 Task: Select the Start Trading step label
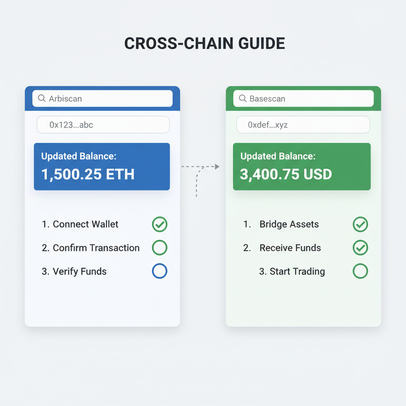[297, 272]
